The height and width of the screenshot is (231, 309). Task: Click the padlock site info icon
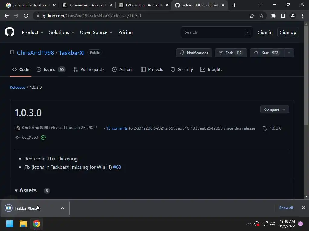[x=38, y=16]
